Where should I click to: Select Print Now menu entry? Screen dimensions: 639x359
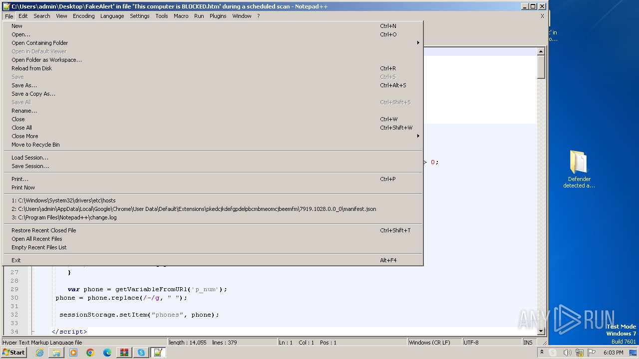213,187
